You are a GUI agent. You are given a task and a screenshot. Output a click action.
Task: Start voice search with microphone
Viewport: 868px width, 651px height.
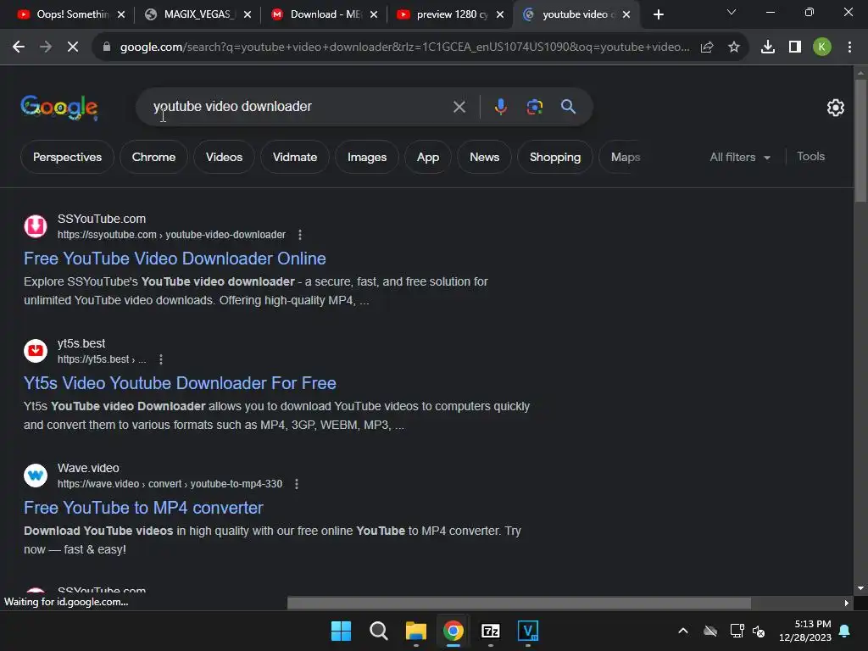tap(500, 106)
